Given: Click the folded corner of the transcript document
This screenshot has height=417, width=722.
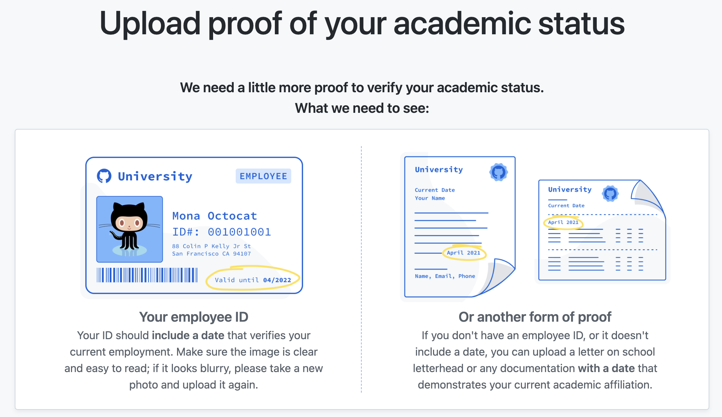Looking at the screenshot, I should tap(647, 195).
